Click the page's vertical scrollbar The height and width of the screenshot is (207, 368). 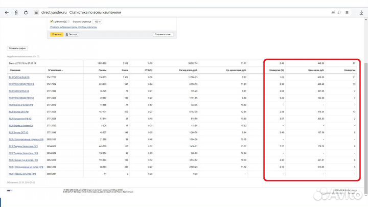click(365, 102)
